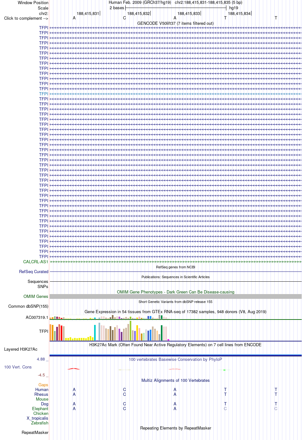Image resolution: width=302 pixels, height=440 pixels.
Task: Click the hg19 label beside the scale bar
Action: 234,8
